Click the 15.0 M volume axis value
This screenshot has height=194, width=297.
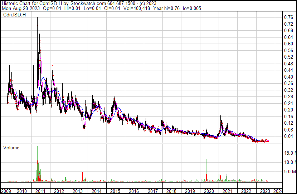[290, 153]
